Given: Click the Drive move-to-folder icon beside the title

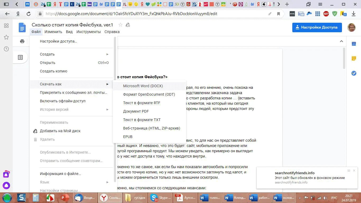Looking at the screenshot, I should click(x=128, y=25).
